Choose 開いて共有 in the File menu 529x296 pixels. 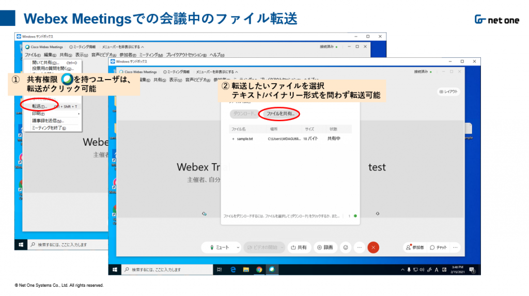pyautogui.click(x=52, y=63)
